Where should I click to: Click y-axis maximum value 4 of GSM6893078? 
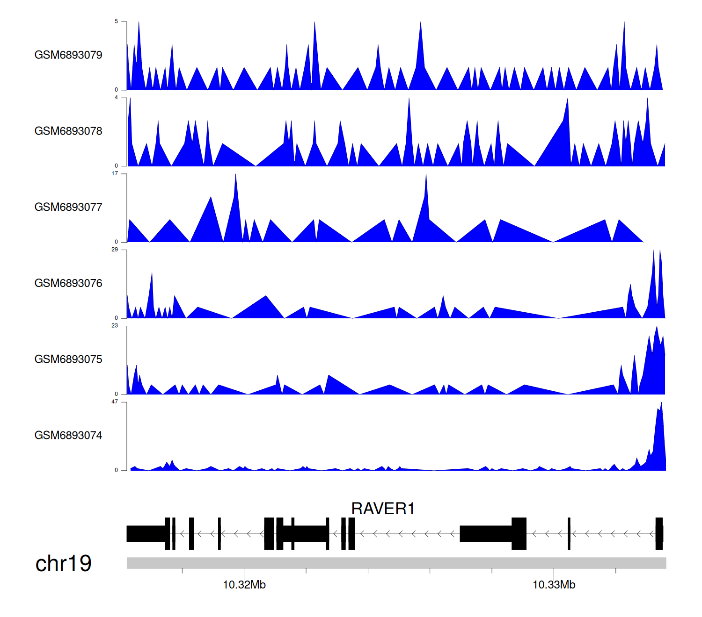coord(117,98)
